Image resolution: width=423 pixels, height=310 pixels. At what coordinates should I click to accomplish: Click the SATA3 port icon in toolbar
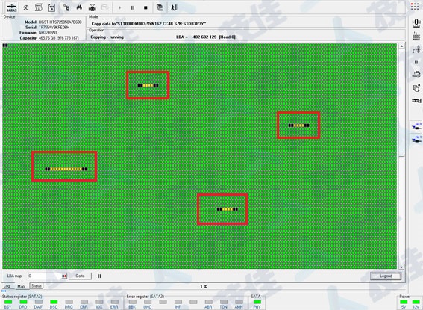(x=12, y=7)
